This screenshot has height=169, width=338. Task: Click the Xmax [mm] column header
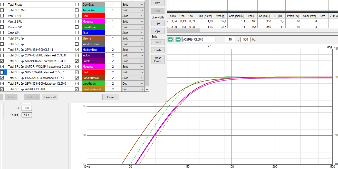(310, 16)
